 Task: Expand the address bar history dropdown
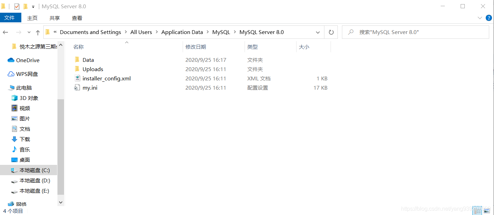(318, 32)
